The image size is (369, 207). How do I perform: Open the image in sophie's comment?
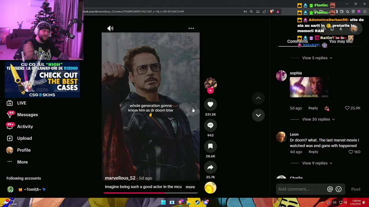[309, 87]
